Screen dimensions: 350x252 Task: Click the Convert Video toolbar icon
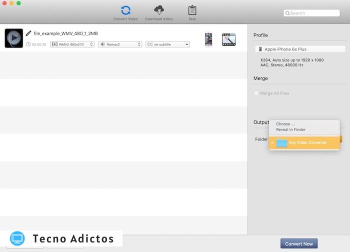tap(125, 11)
